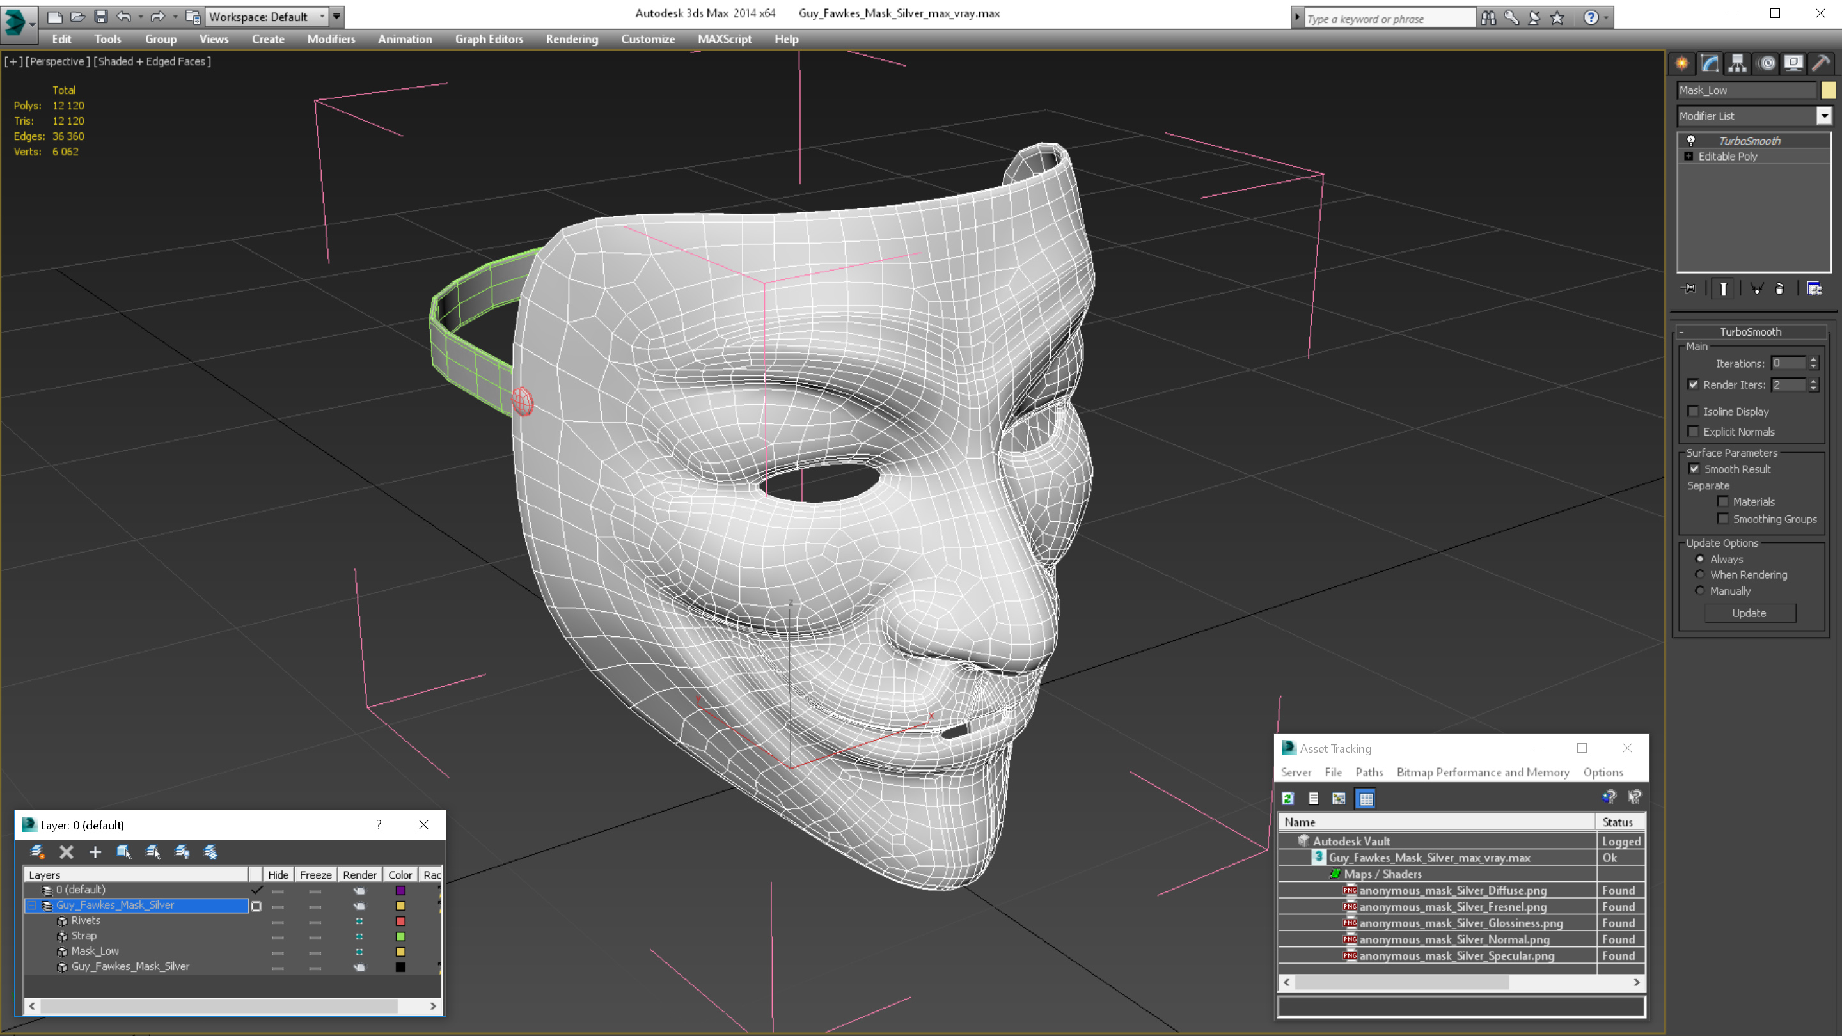1842x1036 pixels.
Task: Open Paths menu in Asset Tracking
Action: pyautogui.click(x=1369, y=772)
